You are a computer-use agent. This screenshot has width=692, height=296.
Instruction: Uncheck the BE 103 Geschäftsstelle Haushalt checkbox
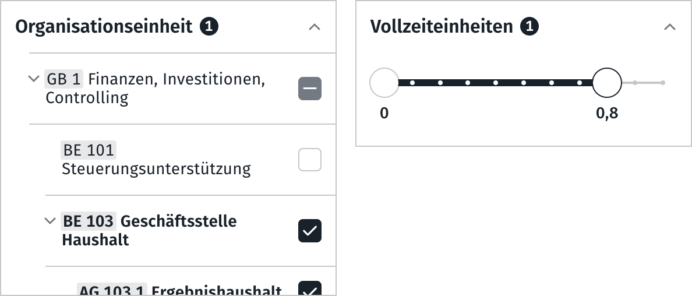click(310, 231)
